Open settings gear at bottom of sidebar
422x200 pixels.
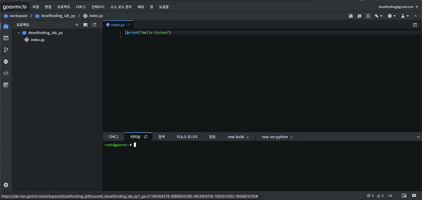coord(6,185)
